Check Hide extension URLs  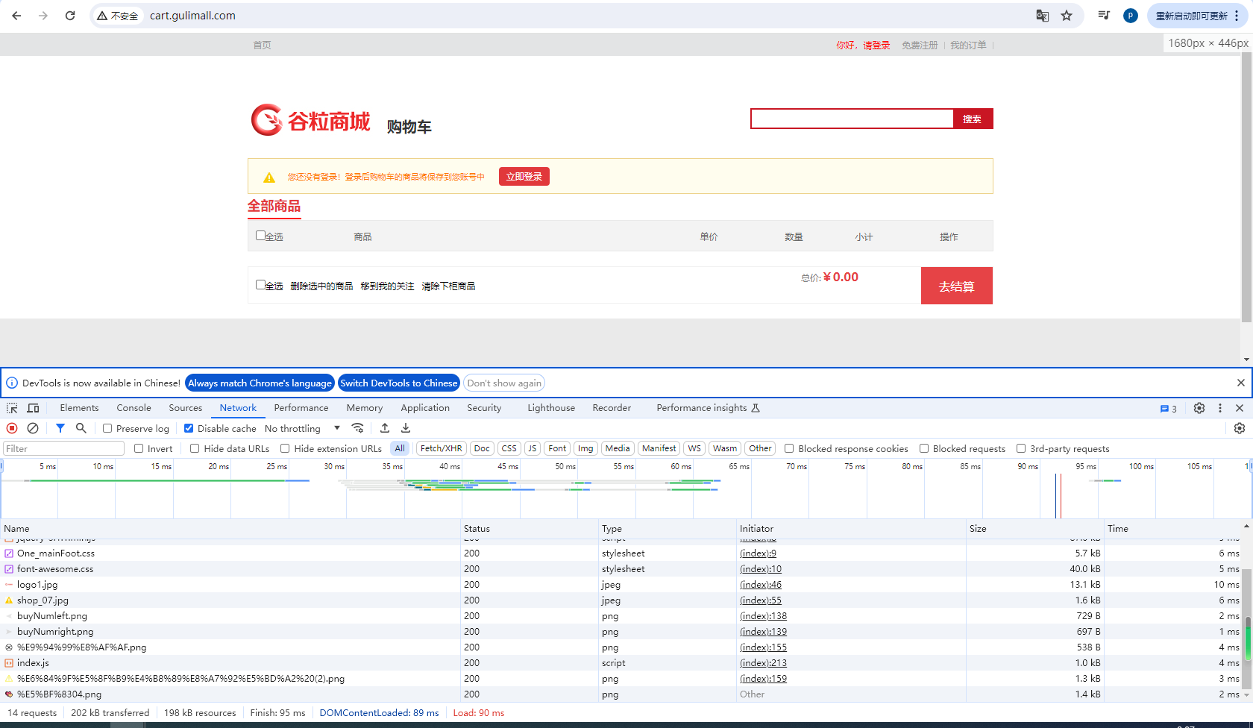[x=285, y=448]
